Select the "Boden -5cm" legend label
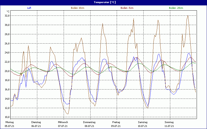This screenshot has height=129, width=207. pyautogui.click(x=127, y=8)
